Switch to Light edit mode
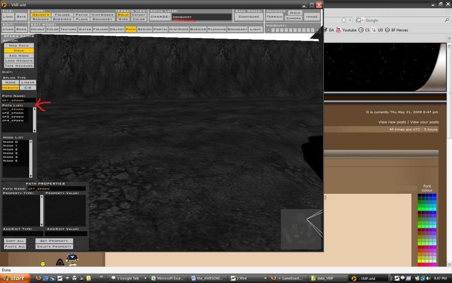 click(256, 29)
